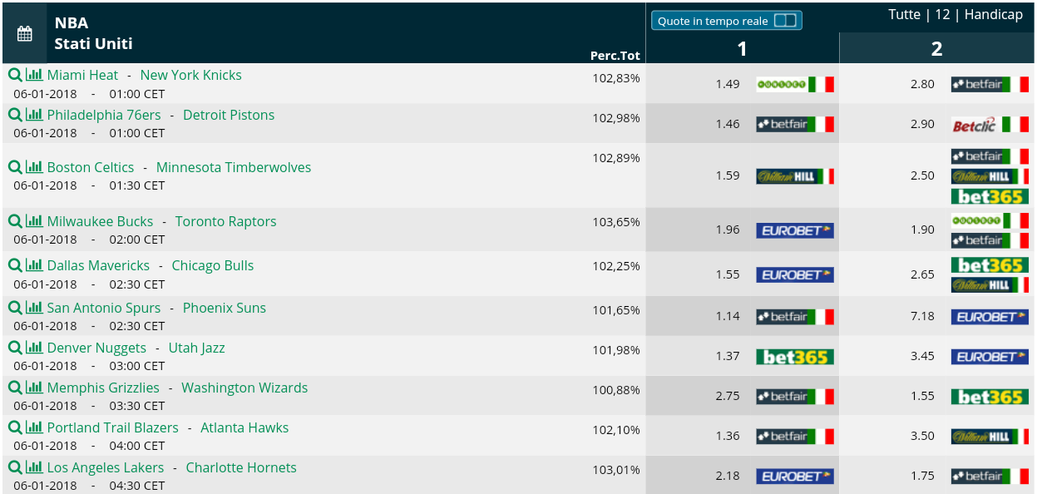The height and width of the screenshot is (494, 1037).
Task: Click the Perc.Tot column header
Action: (x=615, y=56)
